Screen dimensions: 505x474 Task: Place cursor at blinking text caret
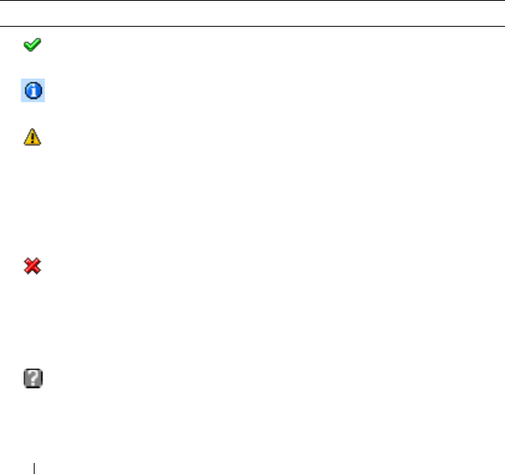34,468
